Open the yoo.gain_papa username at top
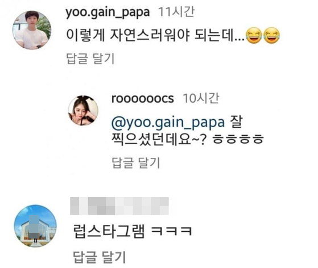Image resolution: width=318 pixels, height=268 pixels. click(x=108, y=12)
